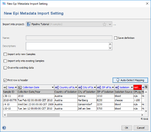Click the table column configuration icon
The height and width of the screenshot is (132, 151).
coord(146,87)
